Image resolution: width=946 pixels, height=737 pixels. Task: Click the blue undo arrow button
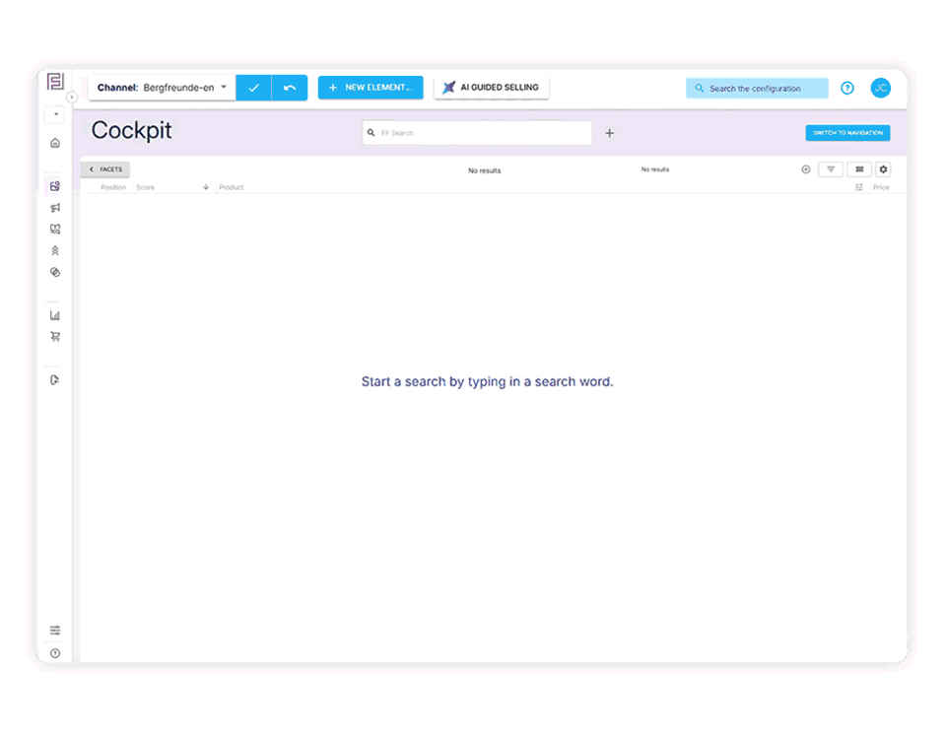coord(290,88)
